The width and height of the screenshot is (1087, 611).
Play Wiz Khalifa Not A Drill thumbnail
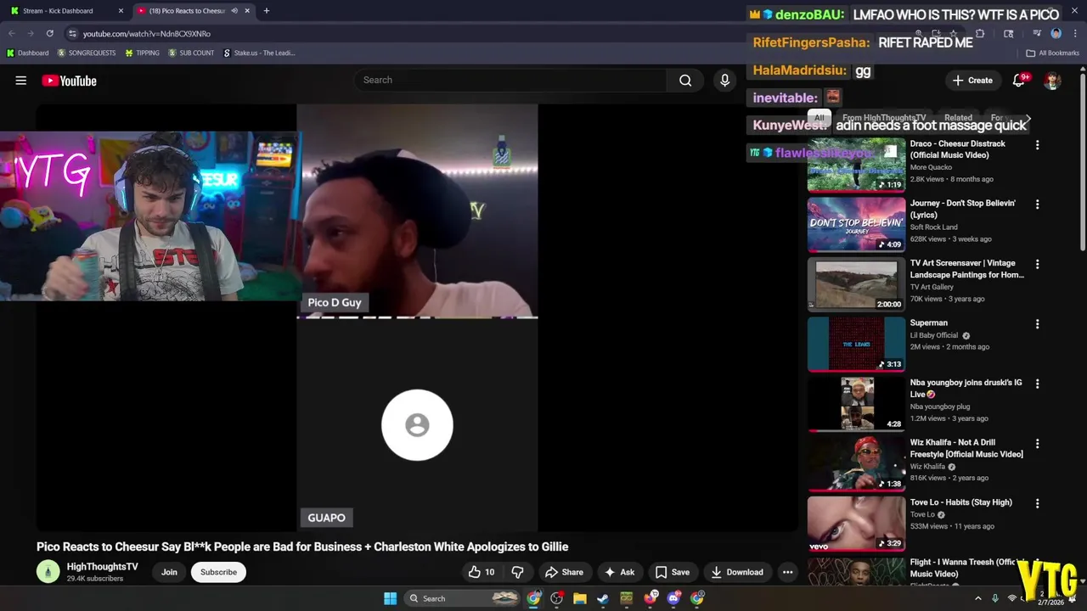[856, 463]
